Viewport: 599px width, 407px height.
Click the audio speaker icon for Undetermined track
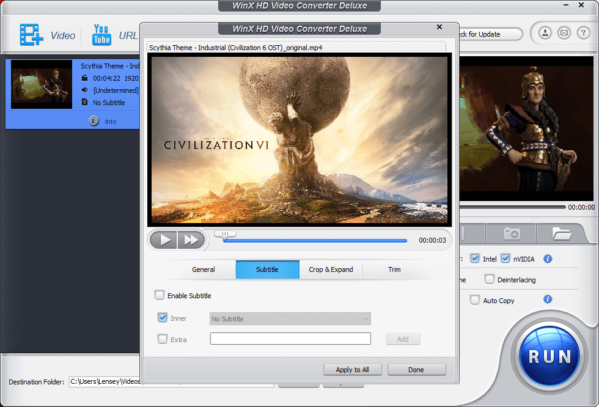point(85,90)
